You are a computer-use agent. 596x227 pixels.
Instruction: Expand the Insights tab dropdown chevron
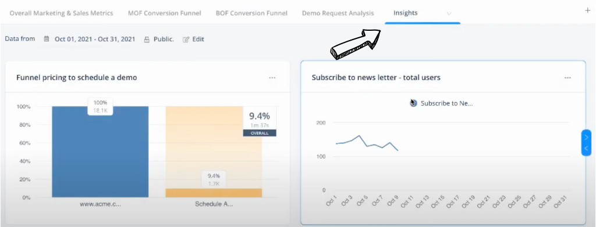pos(449,13)
